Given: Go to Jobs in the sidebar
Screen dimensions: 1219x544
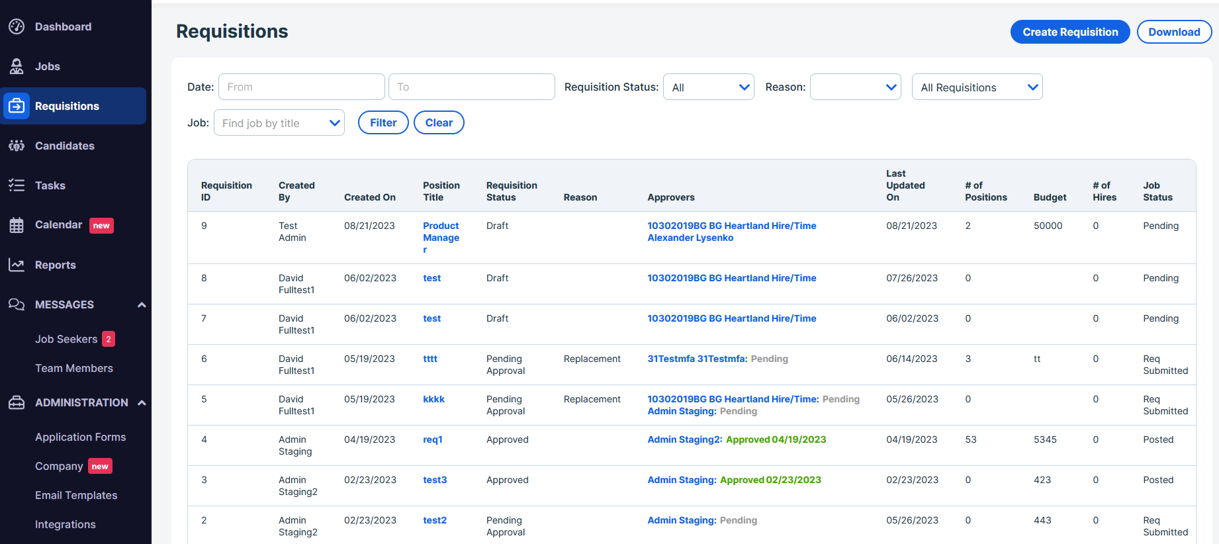Looking at the screenshot, I should coord(48,66).
